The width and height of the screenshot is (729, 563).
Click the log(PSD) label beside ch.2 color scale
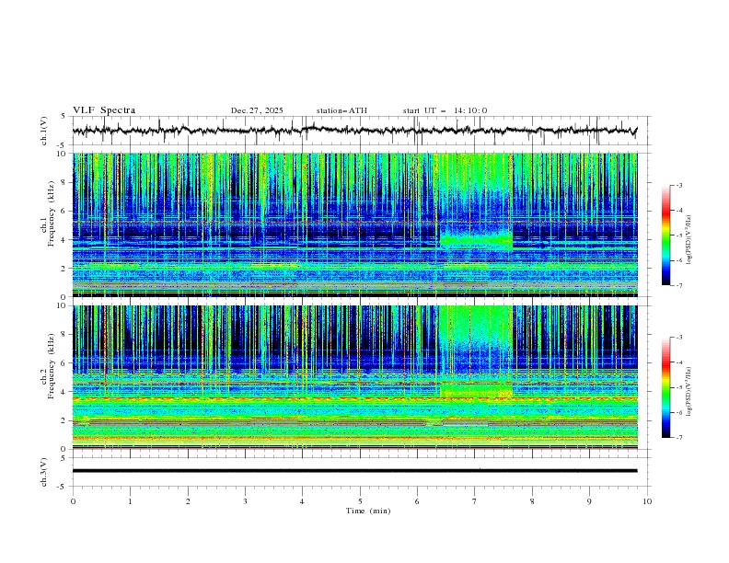point(689,392)
